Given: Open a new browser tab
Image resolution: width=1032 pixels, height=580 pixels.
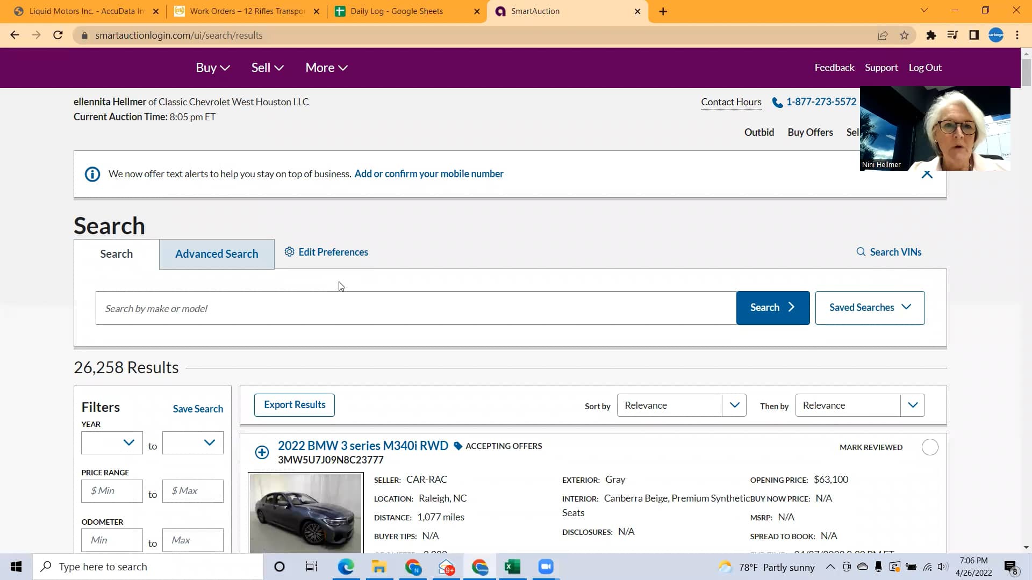Looking at the screenshot, I should click(663, 11).
